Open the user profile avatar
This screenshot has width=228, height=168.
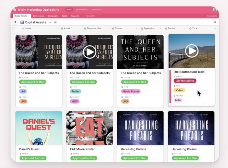[x=215, y=10]
